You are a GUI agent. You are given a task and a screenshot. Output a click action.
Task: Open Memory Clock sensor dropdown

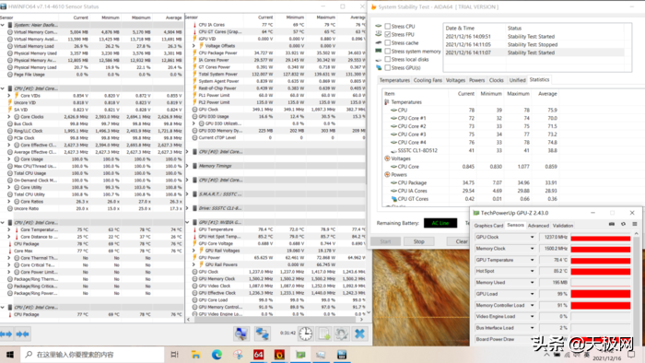coord(532,249)
